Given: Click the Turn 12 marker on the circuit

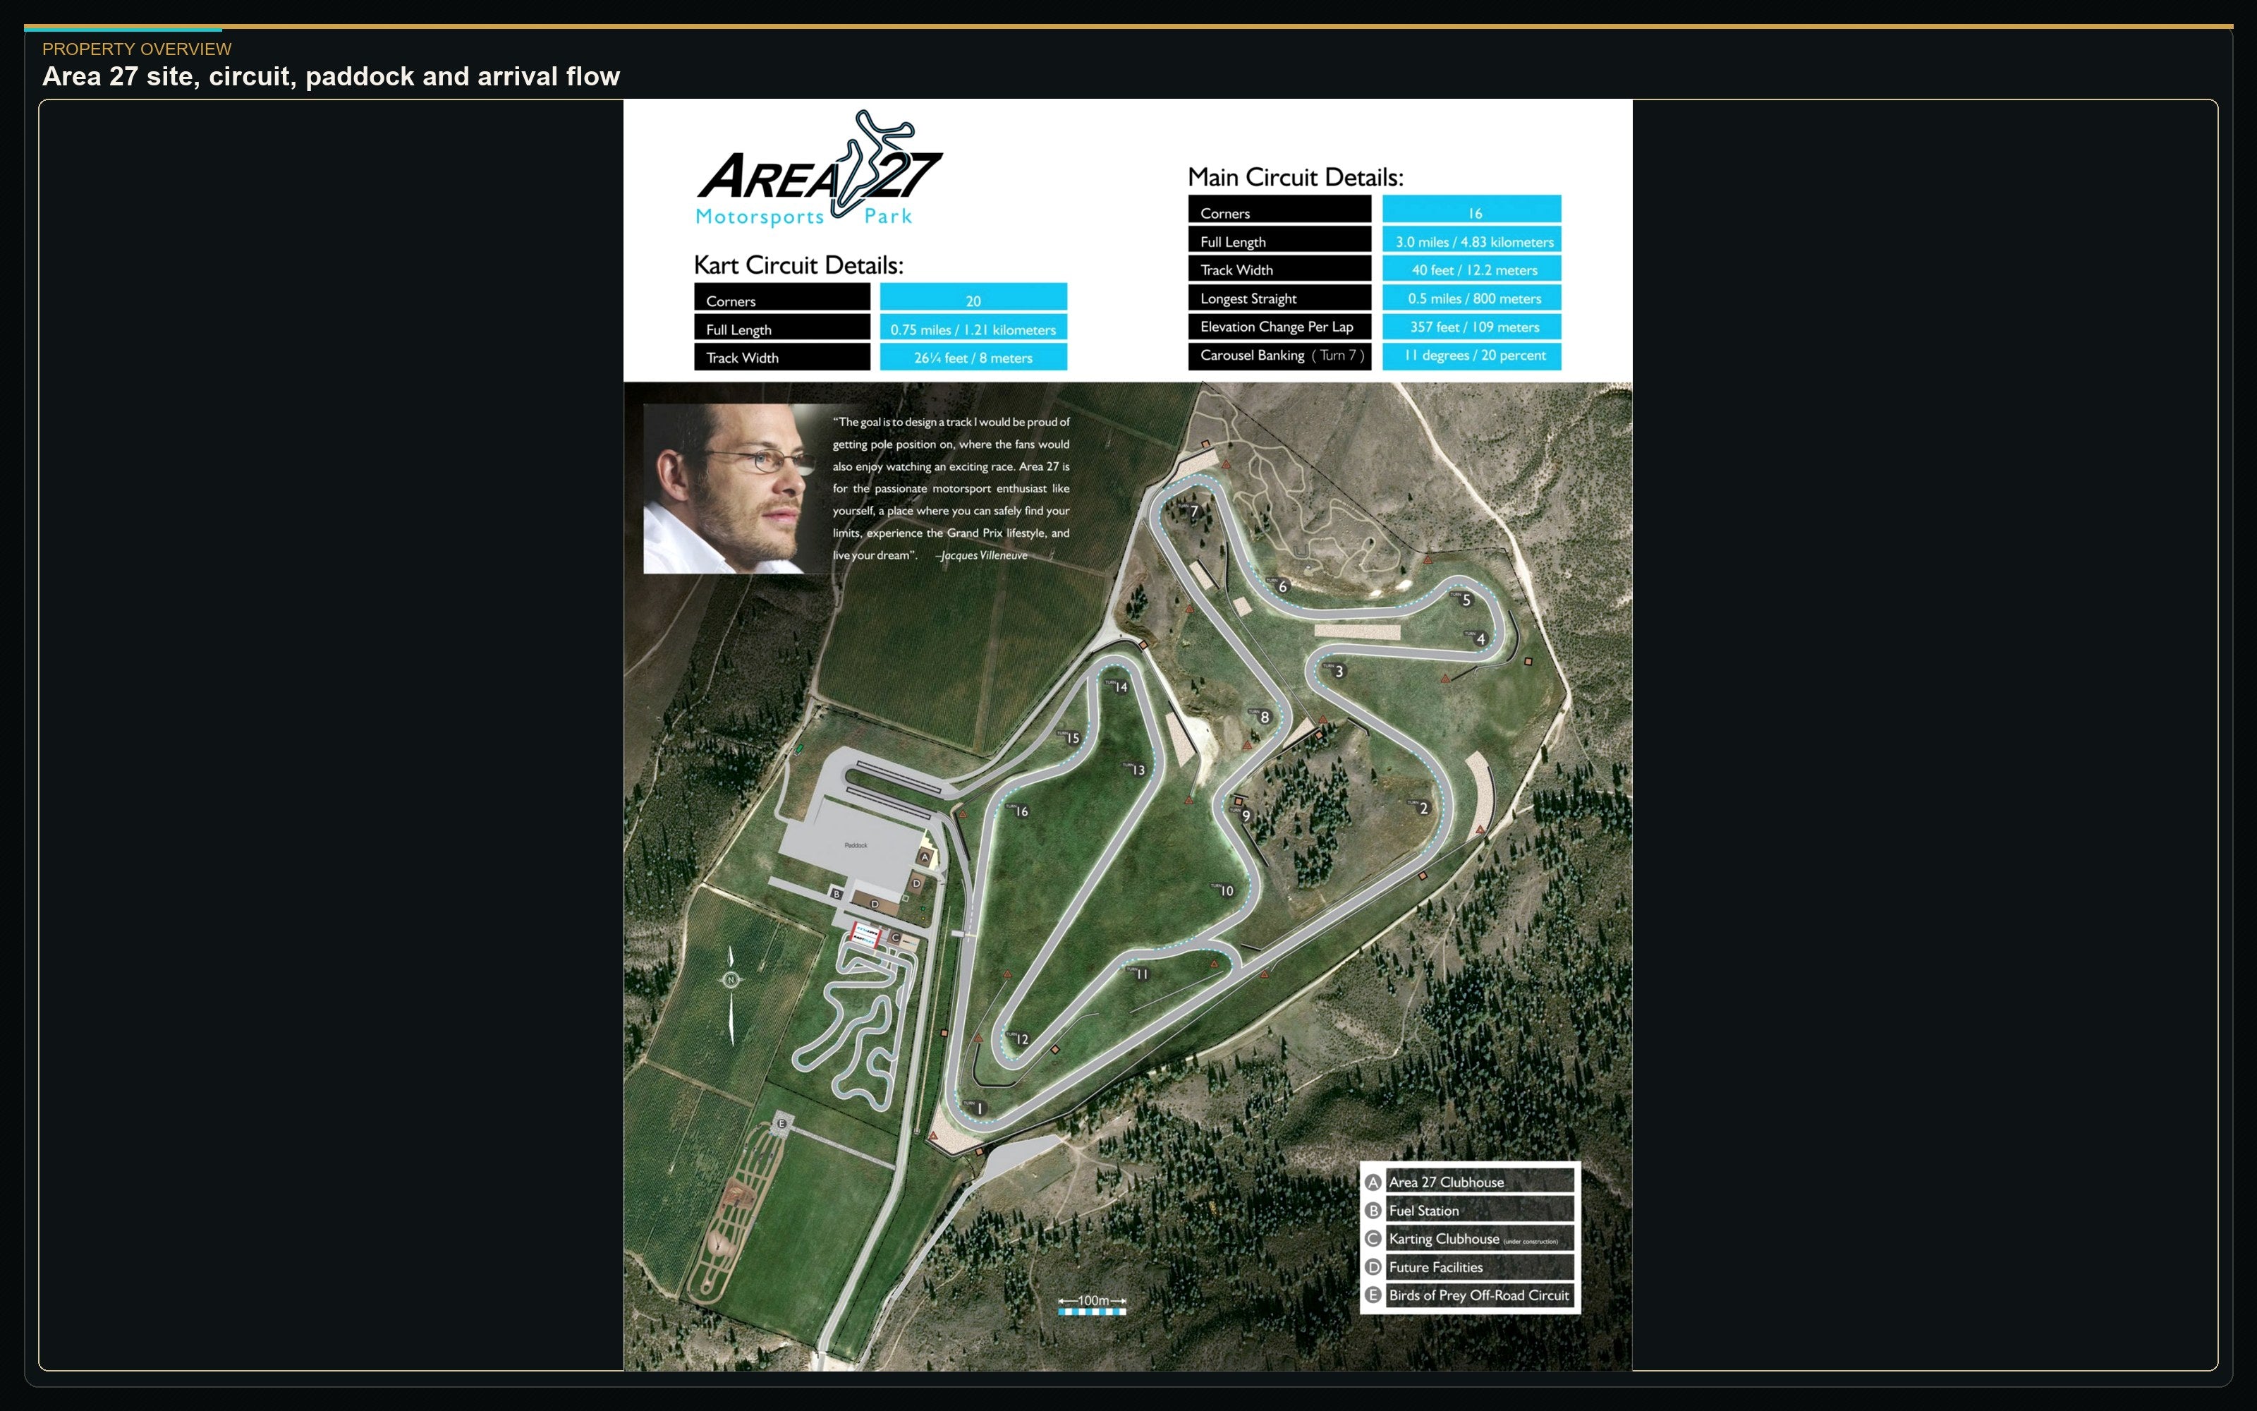Looking at the screenshot, I should coord(1018,1038).
